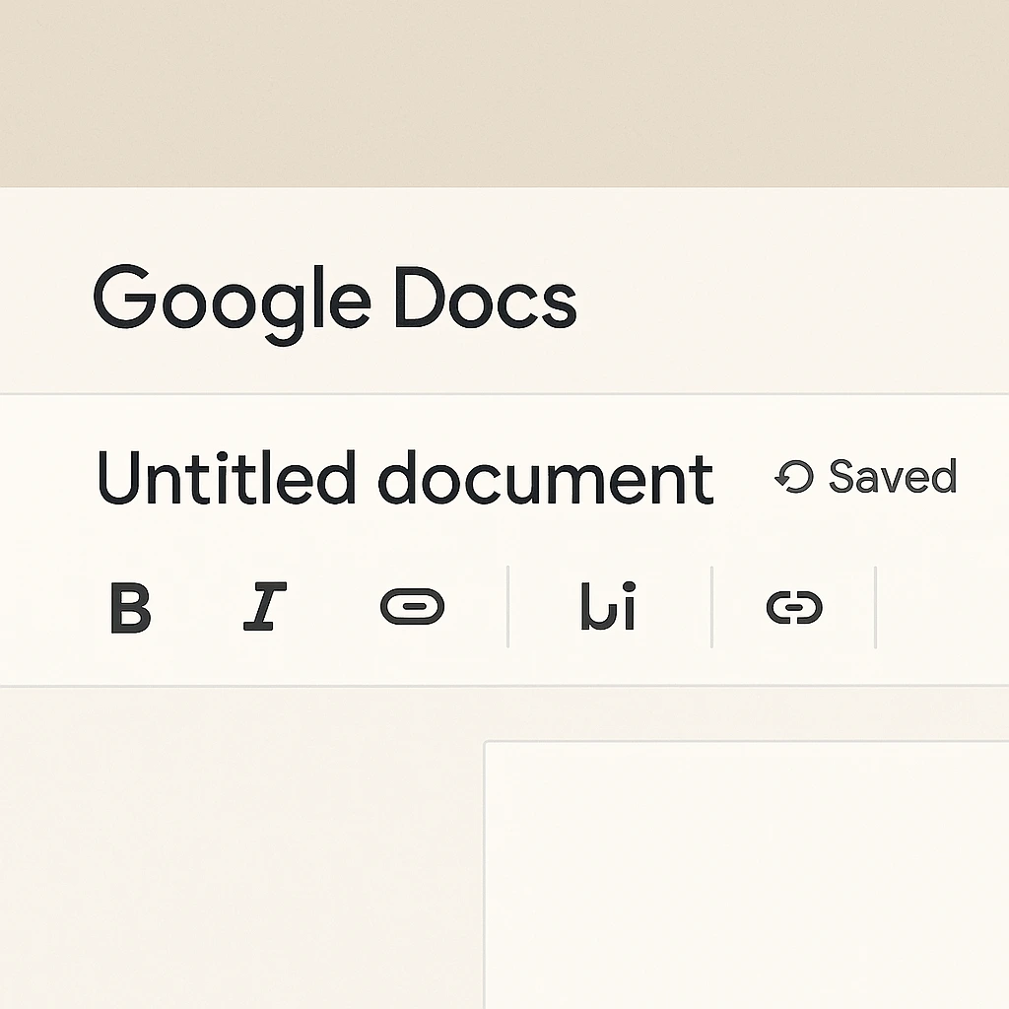
Task: Click the separator before the link icon
Action: coord(712,607)
